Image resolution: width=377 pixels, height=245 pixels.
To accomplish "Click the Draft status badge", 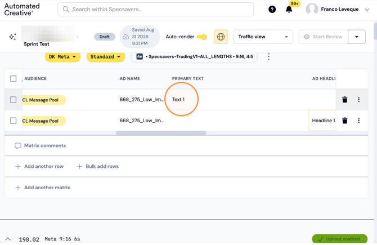I will [105, 37].
